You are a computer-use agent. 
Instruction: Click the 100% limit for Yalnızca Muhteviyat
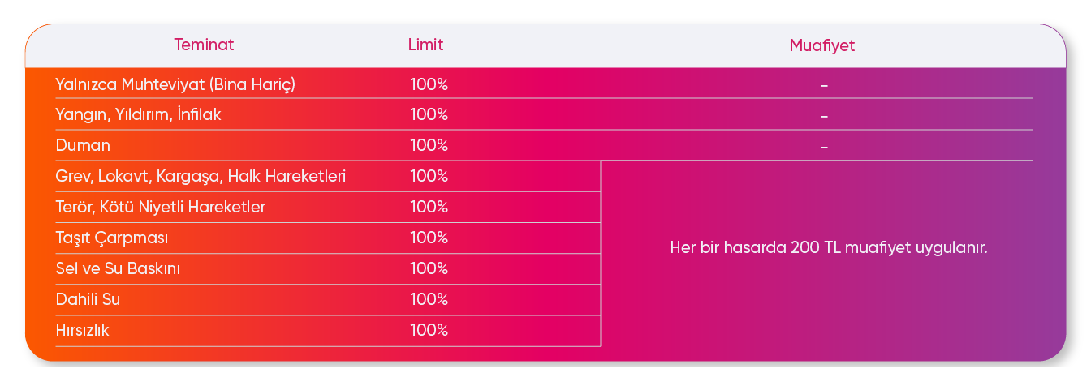coord(429,84)
